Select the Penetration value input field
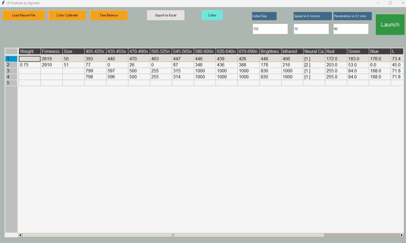The image size is (406, 243). click(x=351, y=29)
